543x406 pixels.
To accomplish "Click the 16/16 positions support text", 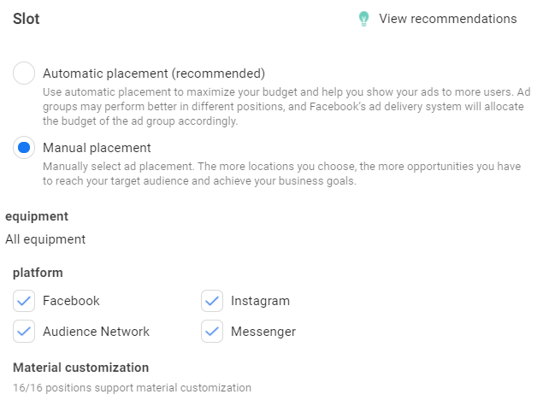I will tap(132, 388).
